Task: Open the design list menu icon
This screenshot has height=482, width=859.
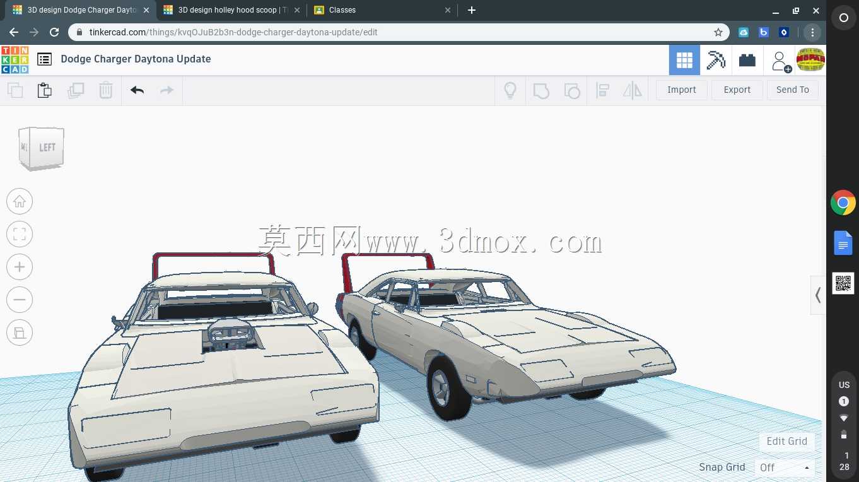Action: [44, 59]
